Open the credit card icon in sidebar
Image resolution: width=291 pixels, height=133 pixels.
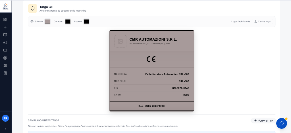[5, 50]
